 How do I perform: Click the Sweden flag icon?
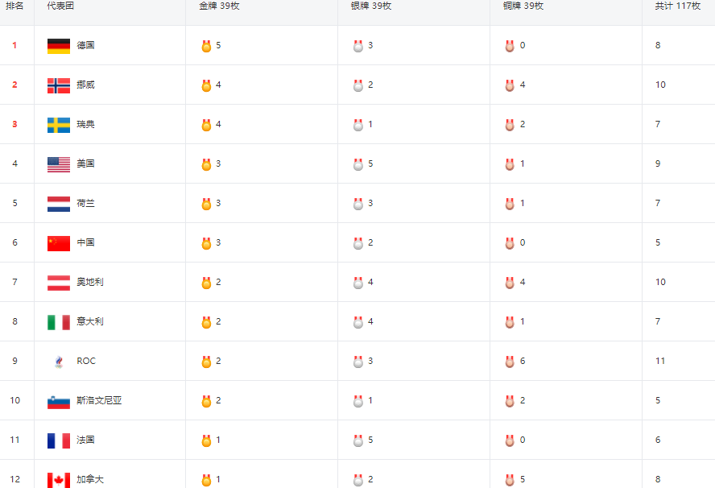(x=59, y=125)
